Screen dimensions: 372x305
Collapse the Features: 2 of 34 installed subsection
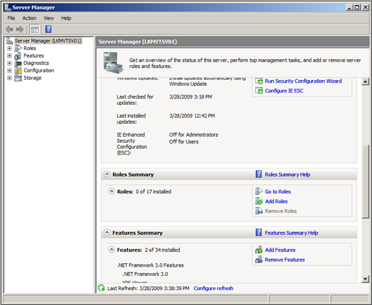coord(111,250)
